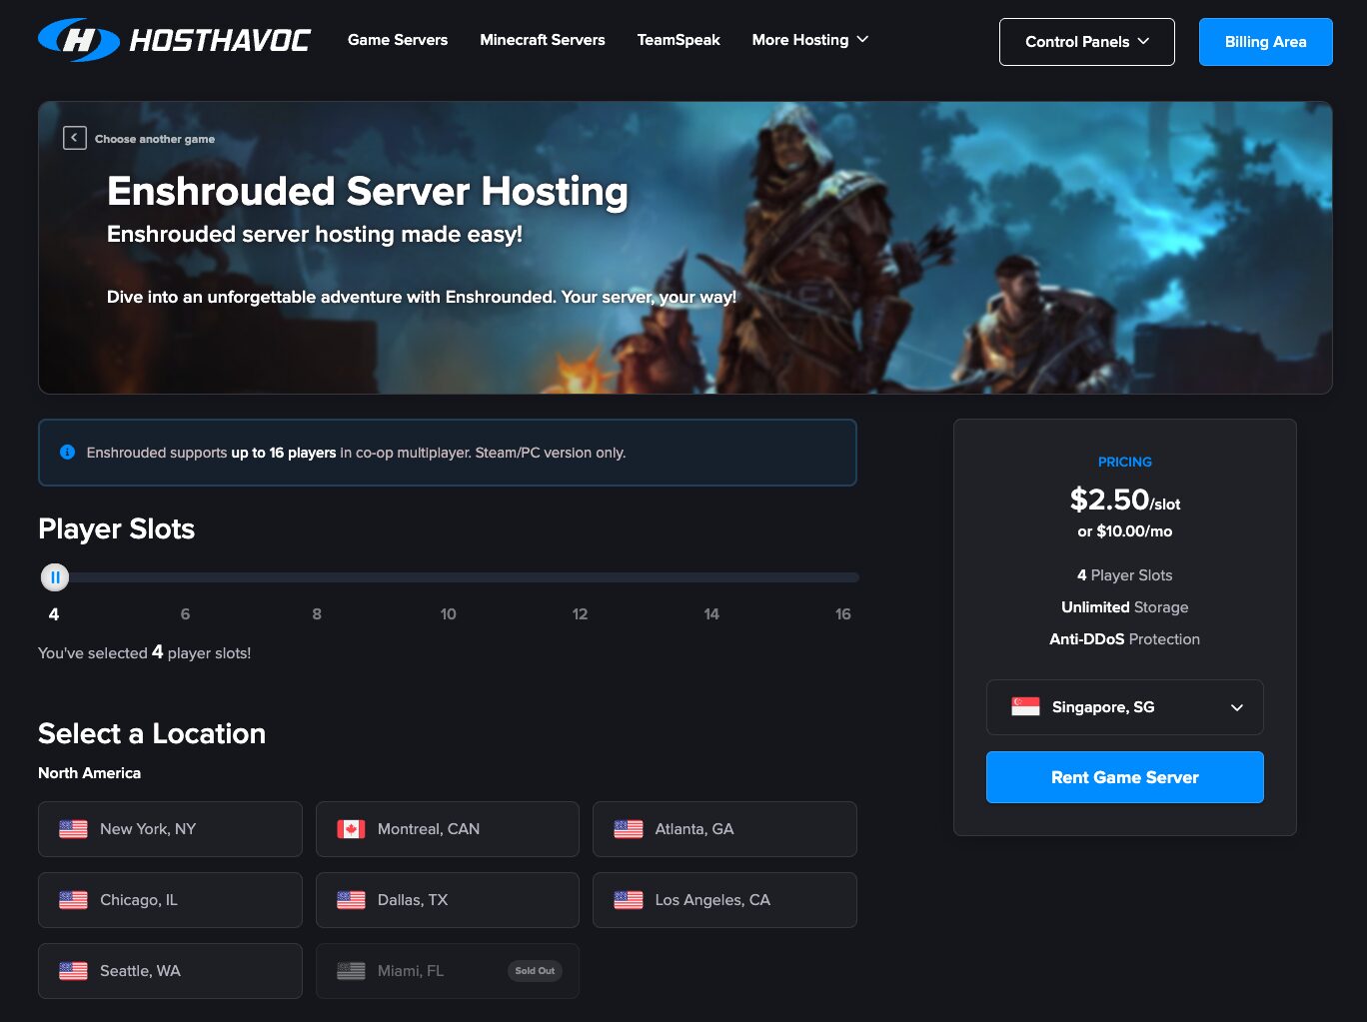Pick Los Angeles, CA location
Image resolution: width=1367 pixels, height=1022 pixels.
[x=724, y=900]
